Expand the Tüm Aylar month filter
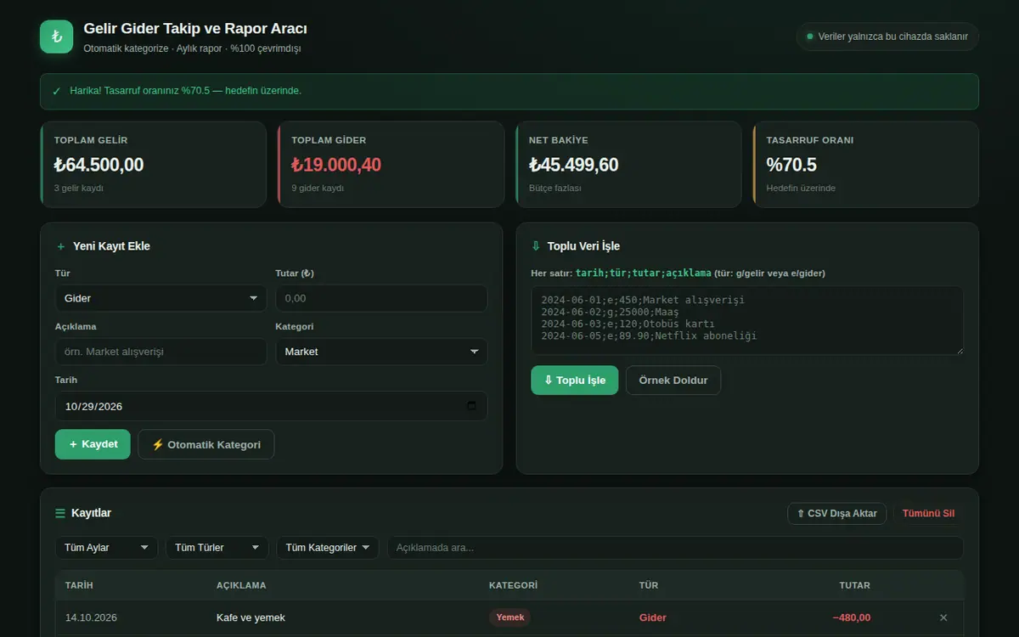 pos(107,548)
